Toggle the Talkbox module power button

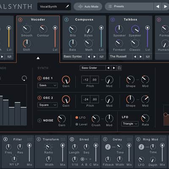(x=113, y=19)
